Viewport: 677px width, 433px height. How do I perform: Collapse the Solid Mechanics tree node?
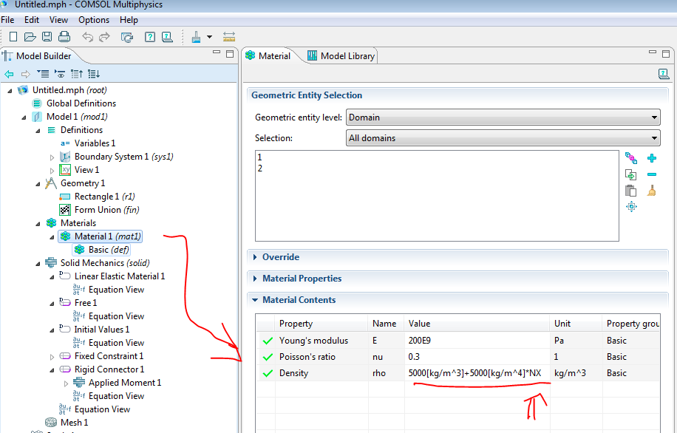38,263
